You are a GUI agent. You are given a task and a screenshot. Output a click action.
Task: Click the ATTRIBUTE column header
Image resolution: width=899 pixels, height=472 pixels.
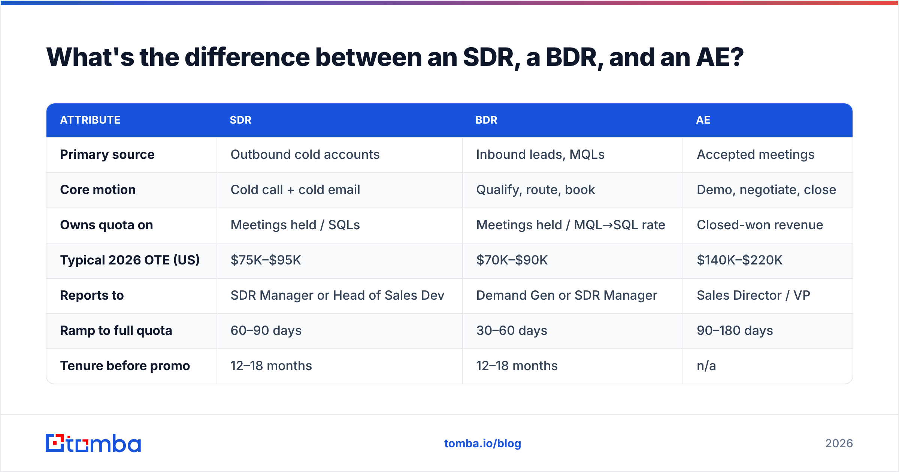(90, 120)
